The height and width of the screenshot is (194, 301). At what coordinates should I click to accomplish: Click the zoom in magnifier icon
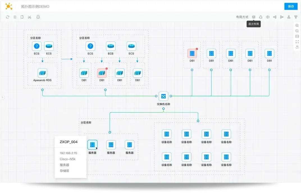coord(297,25)
